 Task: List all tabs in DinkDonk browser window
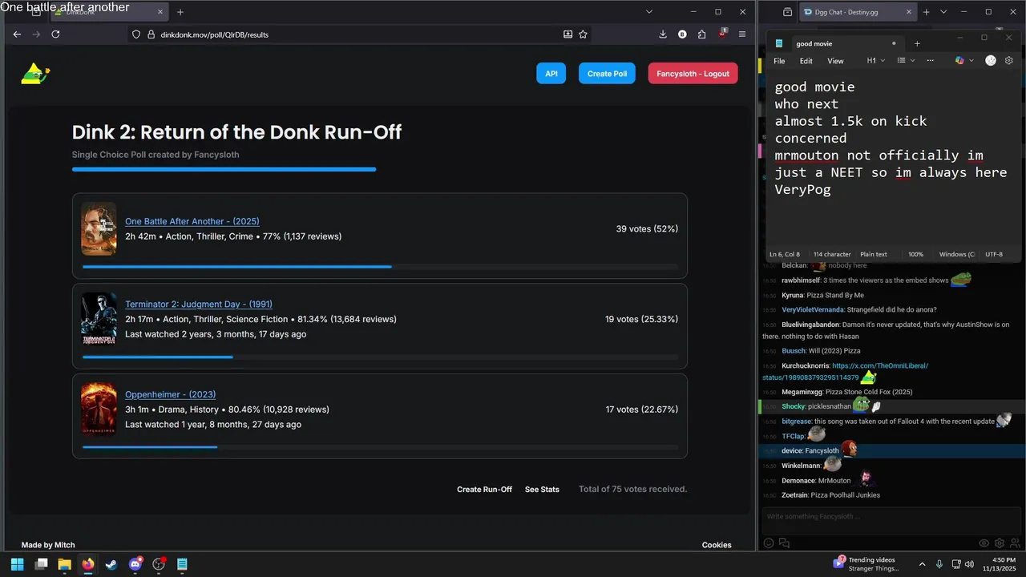(x=649, y=12)
